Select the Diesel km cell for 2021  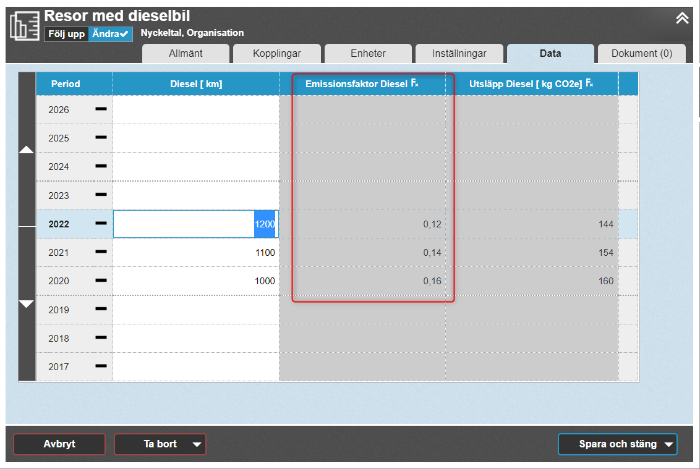click(195, 252)
